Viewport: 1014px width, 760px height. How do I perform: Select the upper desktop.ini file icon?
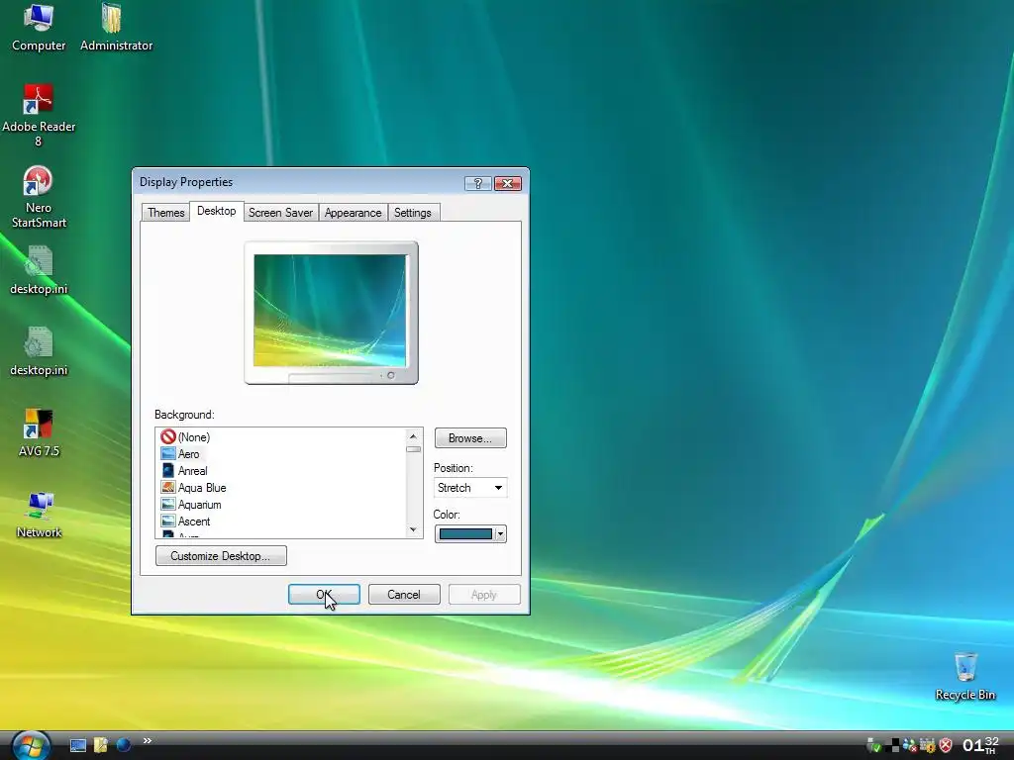39,270
